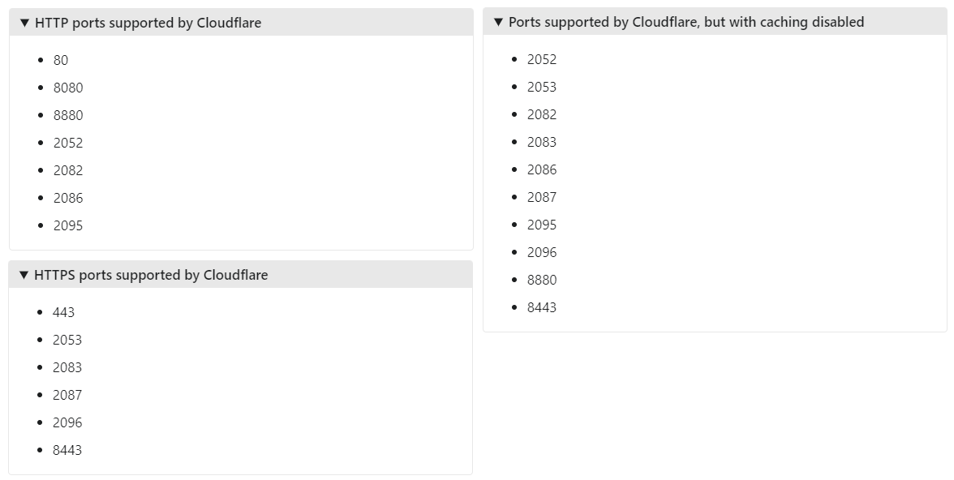Image resolution: width=954 pixels, height=480 pixels.
Task: Collapse the HTTP ports disclosure triangle
Action: [x=24, y=23]
